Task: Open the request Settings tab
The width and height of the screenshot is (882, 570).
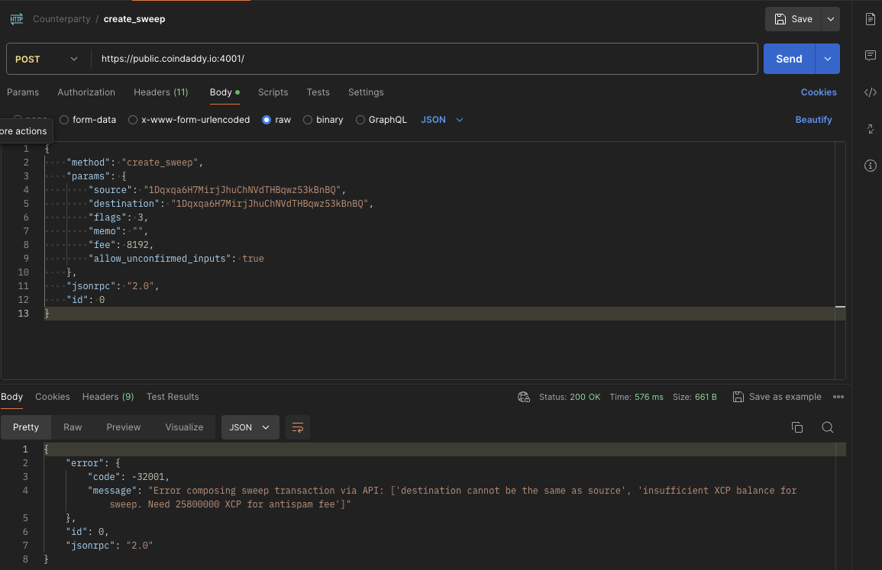Action: coord(366,92)
